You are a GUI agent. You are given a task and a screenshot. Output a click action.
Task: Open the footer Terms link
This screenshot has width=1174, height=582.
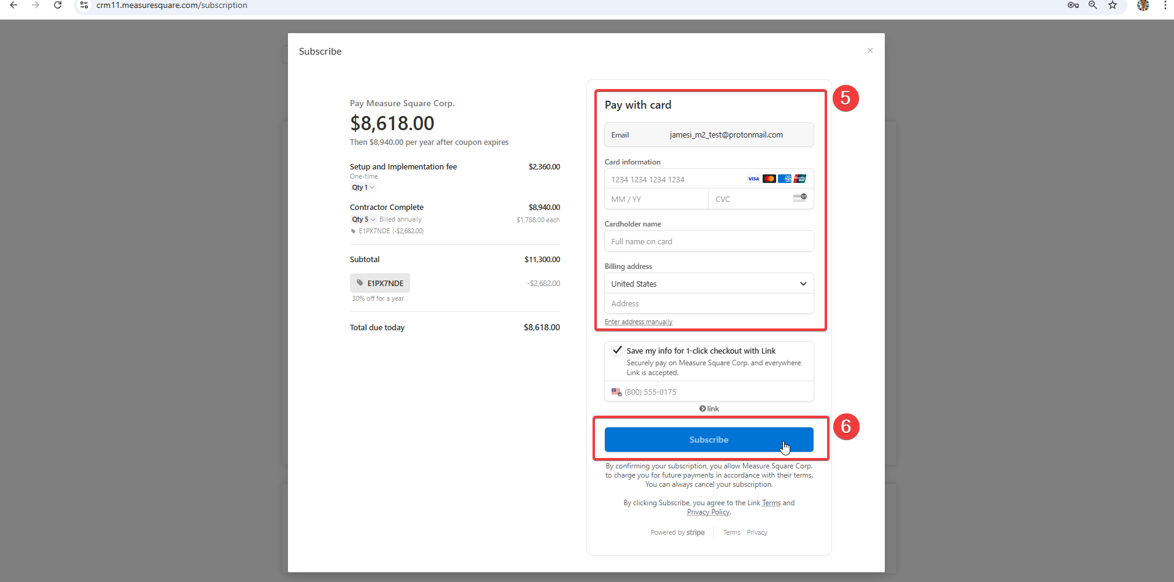tap(732, 532)
